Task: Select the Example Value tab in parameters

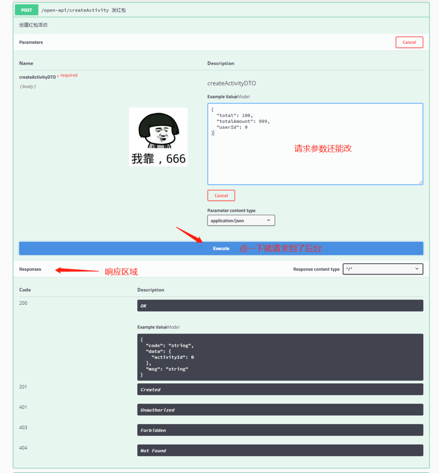Action: click(x=222, y=97)
